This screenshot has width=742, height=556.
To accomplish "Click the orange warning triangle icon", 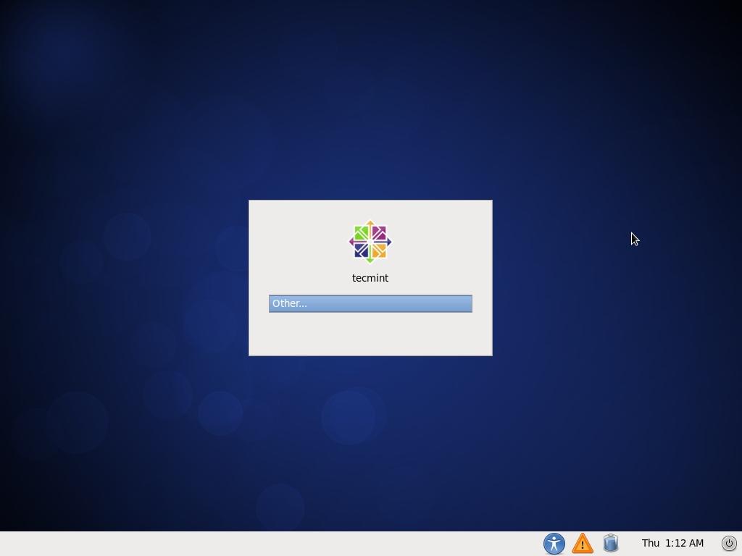I will tap(583, 543).
